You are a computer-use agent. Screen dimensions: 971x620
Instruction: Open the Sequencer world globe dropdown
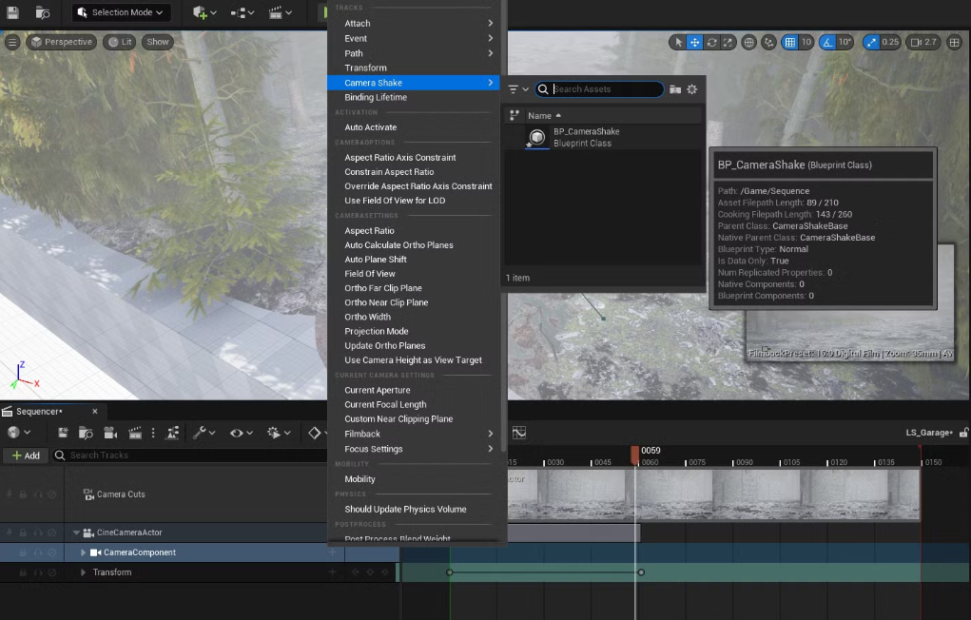(x=19, y=433)
